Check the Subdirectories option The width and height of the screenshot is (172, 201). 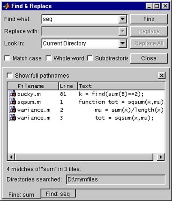pyautogui.click(x=90, y=58)
